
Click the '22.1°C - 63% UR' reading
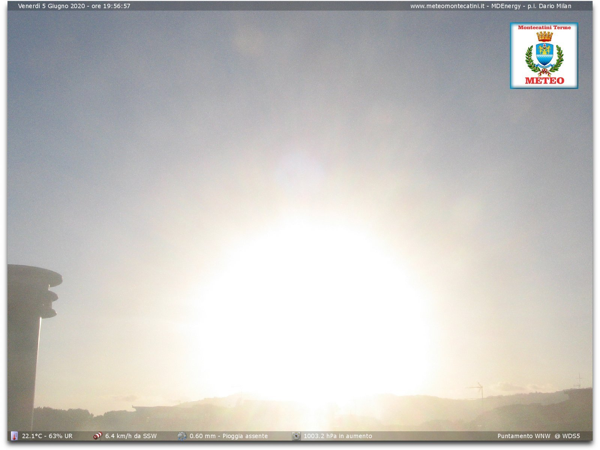(47, 436)
